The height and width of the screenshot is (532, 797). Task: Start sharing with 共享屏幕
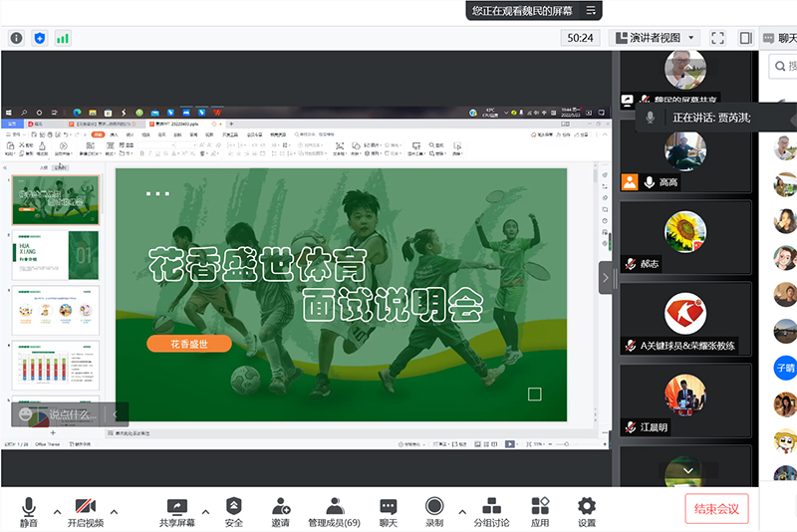[177, 512]
